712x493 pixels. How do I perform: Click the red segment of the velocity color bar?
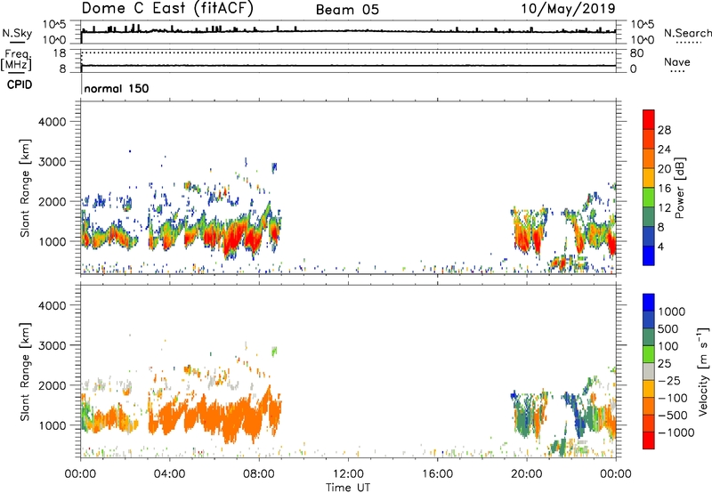tap(649, 440)
